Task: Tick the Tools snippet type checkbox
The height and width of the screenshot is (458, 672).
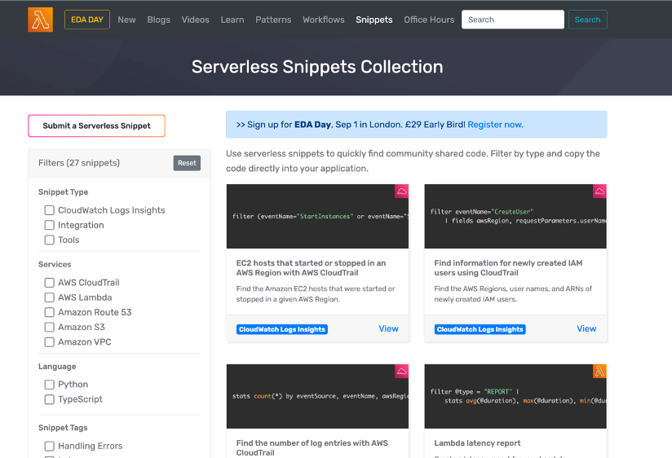Action: (x=49, y=240)
